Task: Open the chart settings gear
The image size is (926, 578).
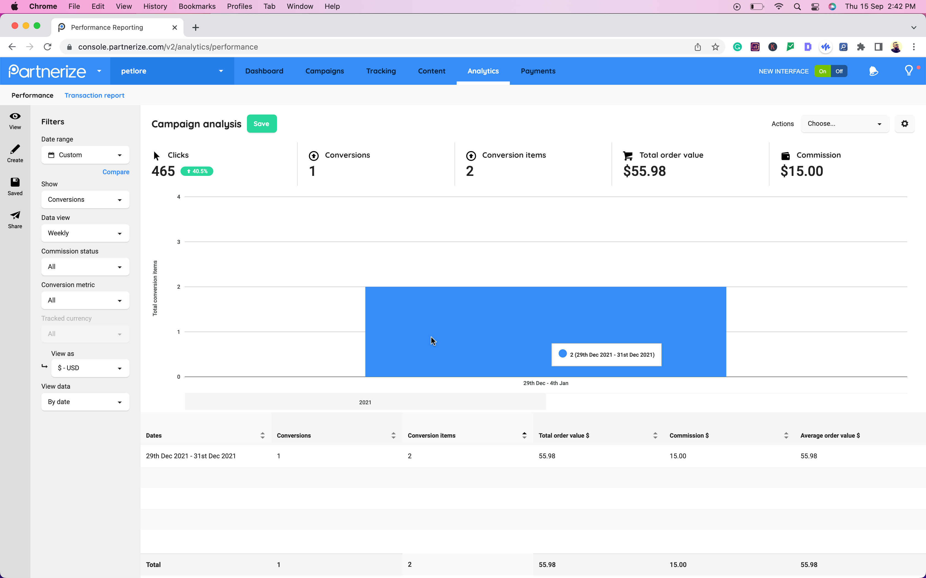Action: tap(905, 124)
